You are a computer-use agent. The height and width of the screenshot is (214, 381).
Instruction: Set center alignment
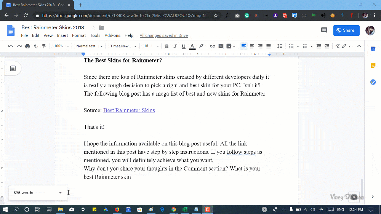pos(252,46)
